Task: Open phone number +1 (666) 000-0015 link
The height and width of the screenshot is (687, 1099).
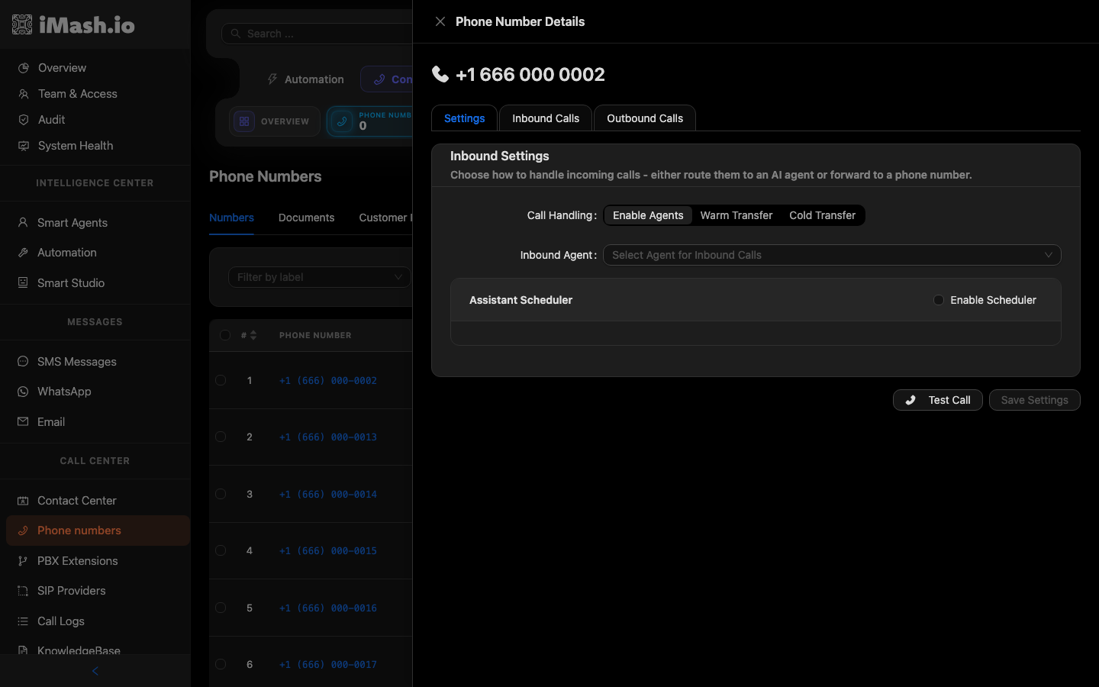Action: pos(328,550)
